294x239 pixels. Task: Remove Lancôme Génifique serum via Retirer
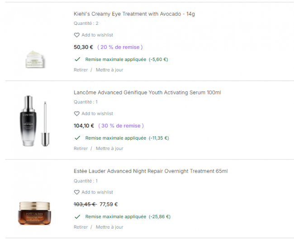click(81, 149)
